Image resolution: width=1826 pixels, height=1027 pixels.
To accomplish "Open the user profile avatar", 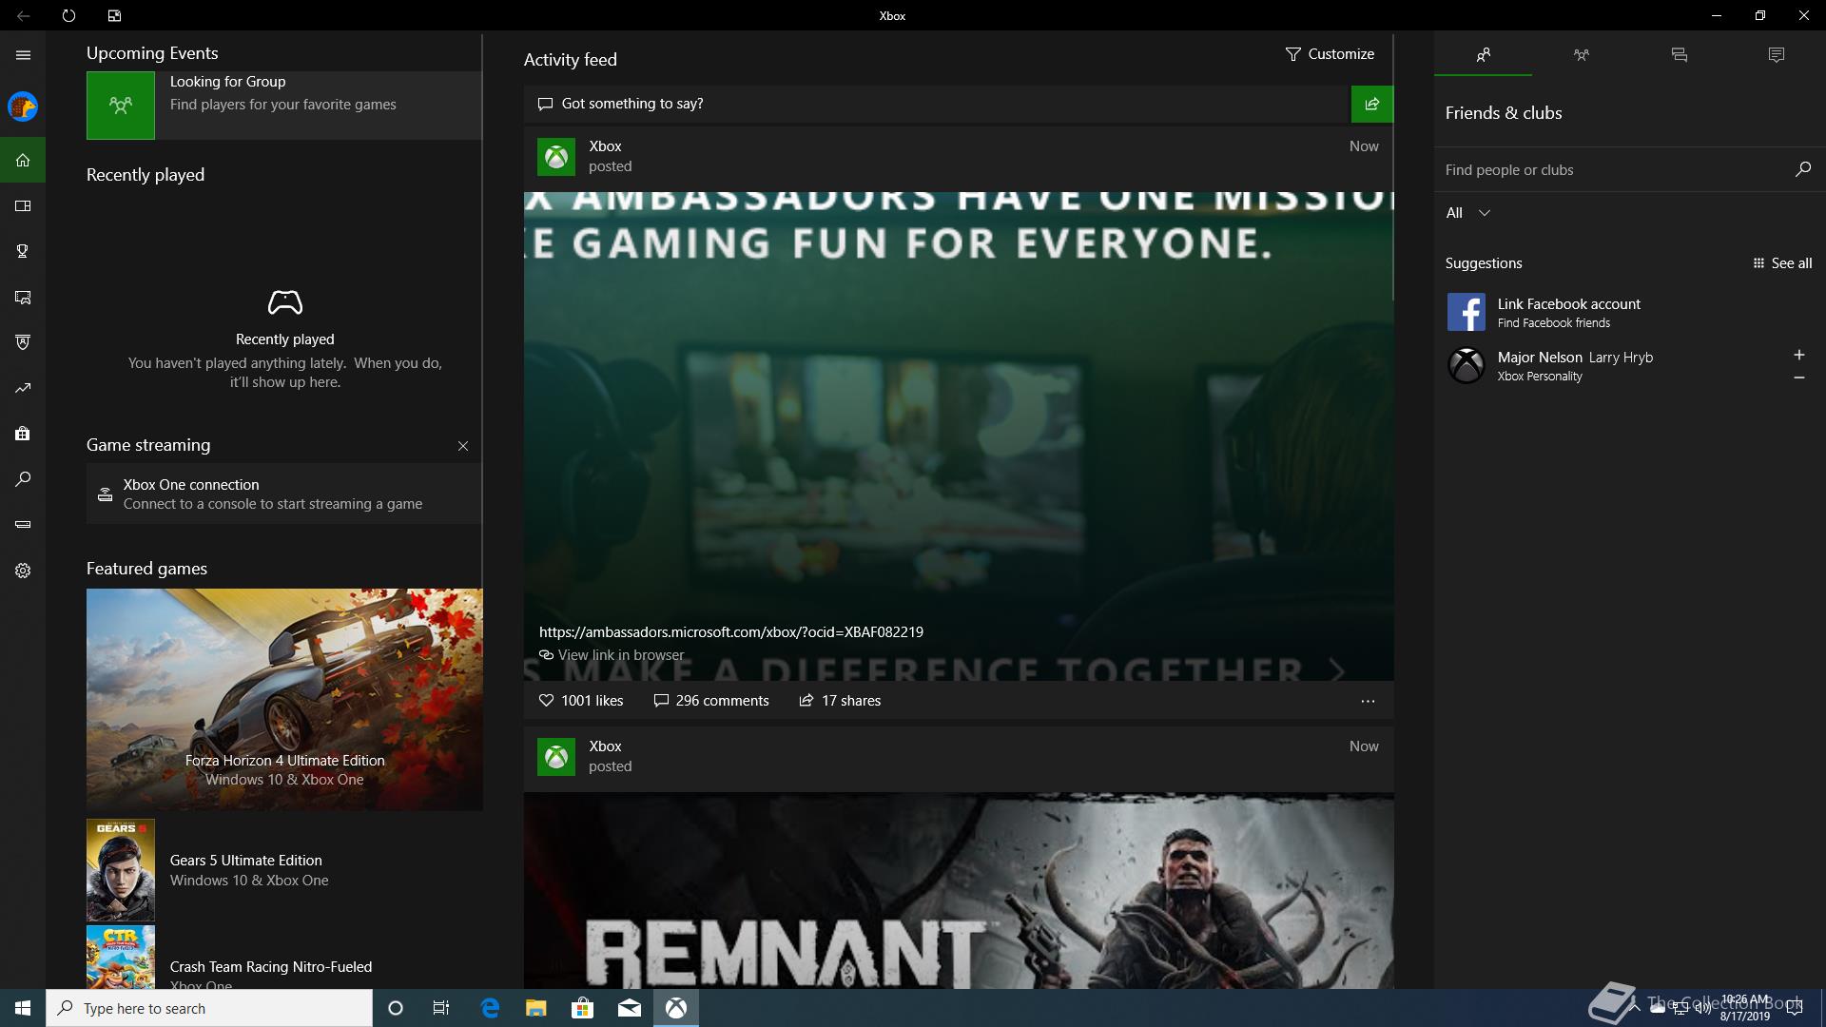I will point(23,107).
